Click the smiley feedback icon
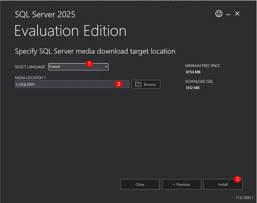This screenshot has width=257, height=203. 219,14
